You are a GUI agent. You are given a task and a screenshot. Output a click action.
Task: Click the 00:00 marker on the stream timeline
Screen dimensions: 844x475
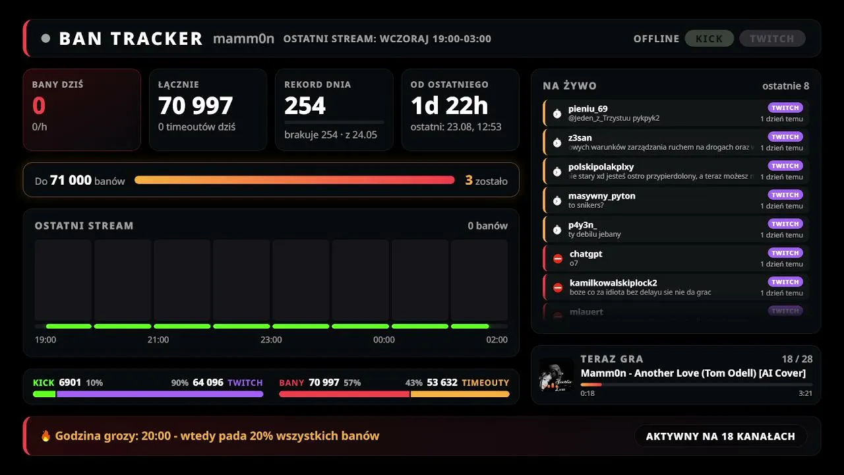click(x=384, y=340)
